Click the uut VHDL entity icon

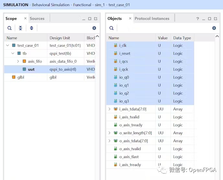(24, 69)
